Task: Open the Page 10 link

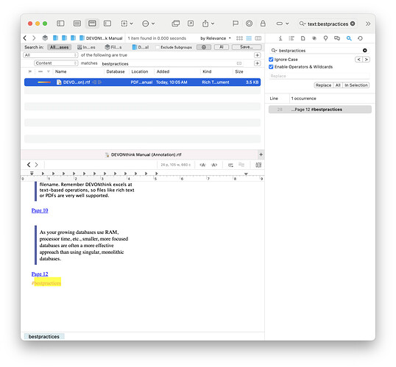Action: (x=40, y=210)
